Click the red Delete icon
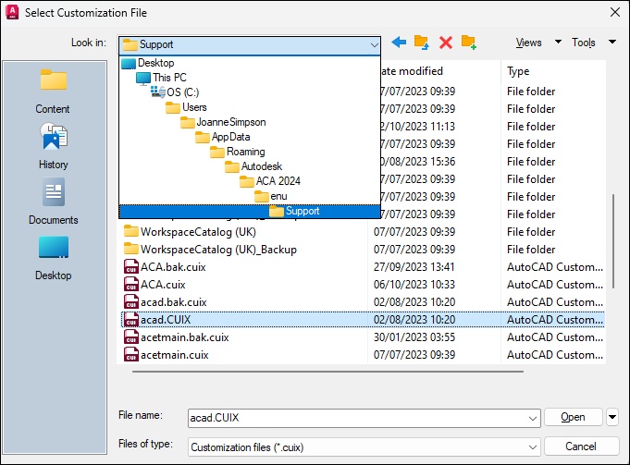 coord(446,43)
